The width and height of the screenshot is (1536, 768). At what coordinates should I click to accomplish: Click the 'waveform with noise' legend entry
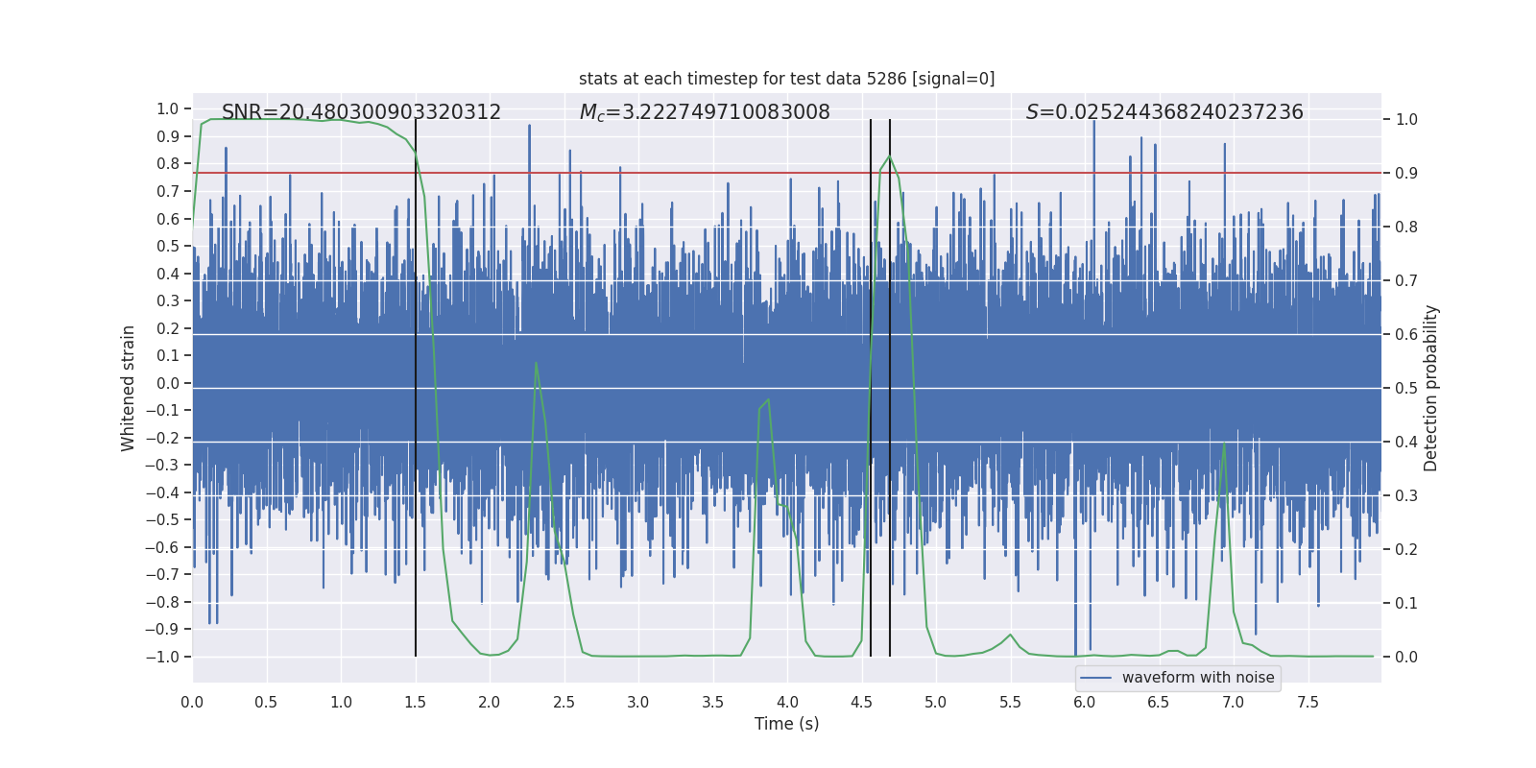(1198, 678)
